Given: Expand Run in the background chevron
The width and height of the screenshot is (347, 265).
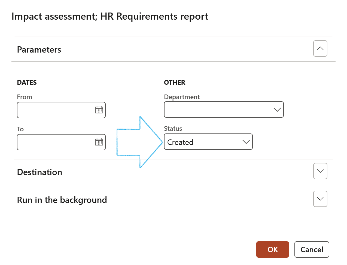Looking at the screenshot, I should (x=320, y=199).
